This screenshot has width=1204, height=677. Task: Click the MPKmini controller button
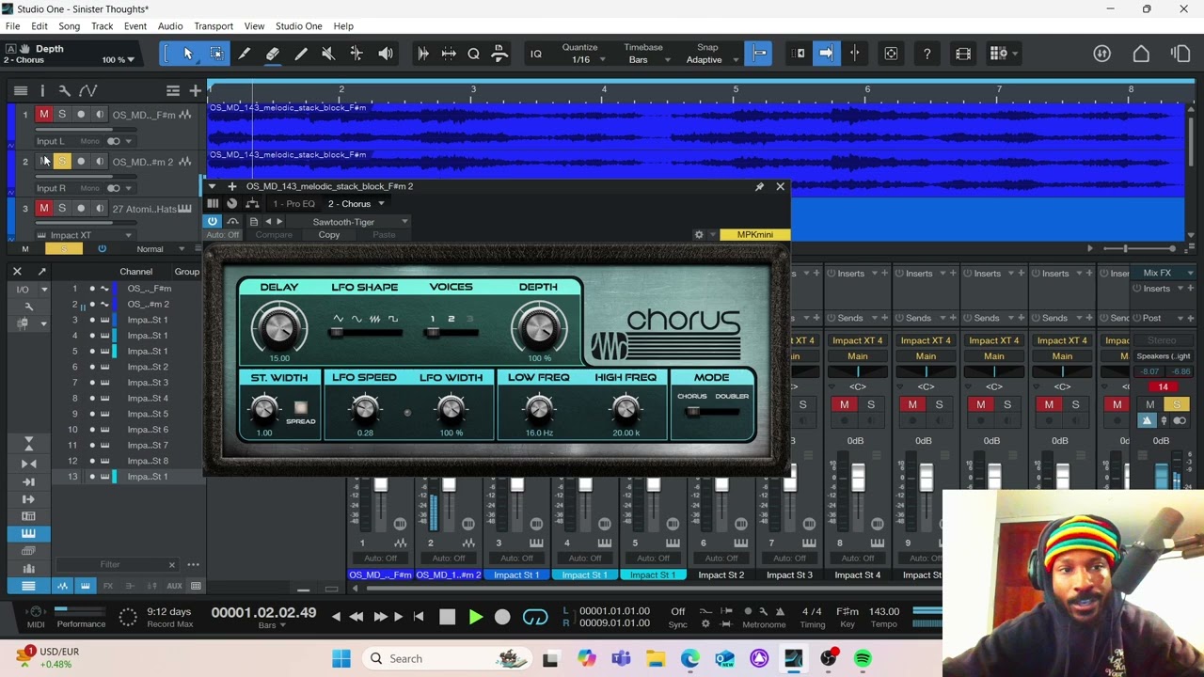(754, 234)
